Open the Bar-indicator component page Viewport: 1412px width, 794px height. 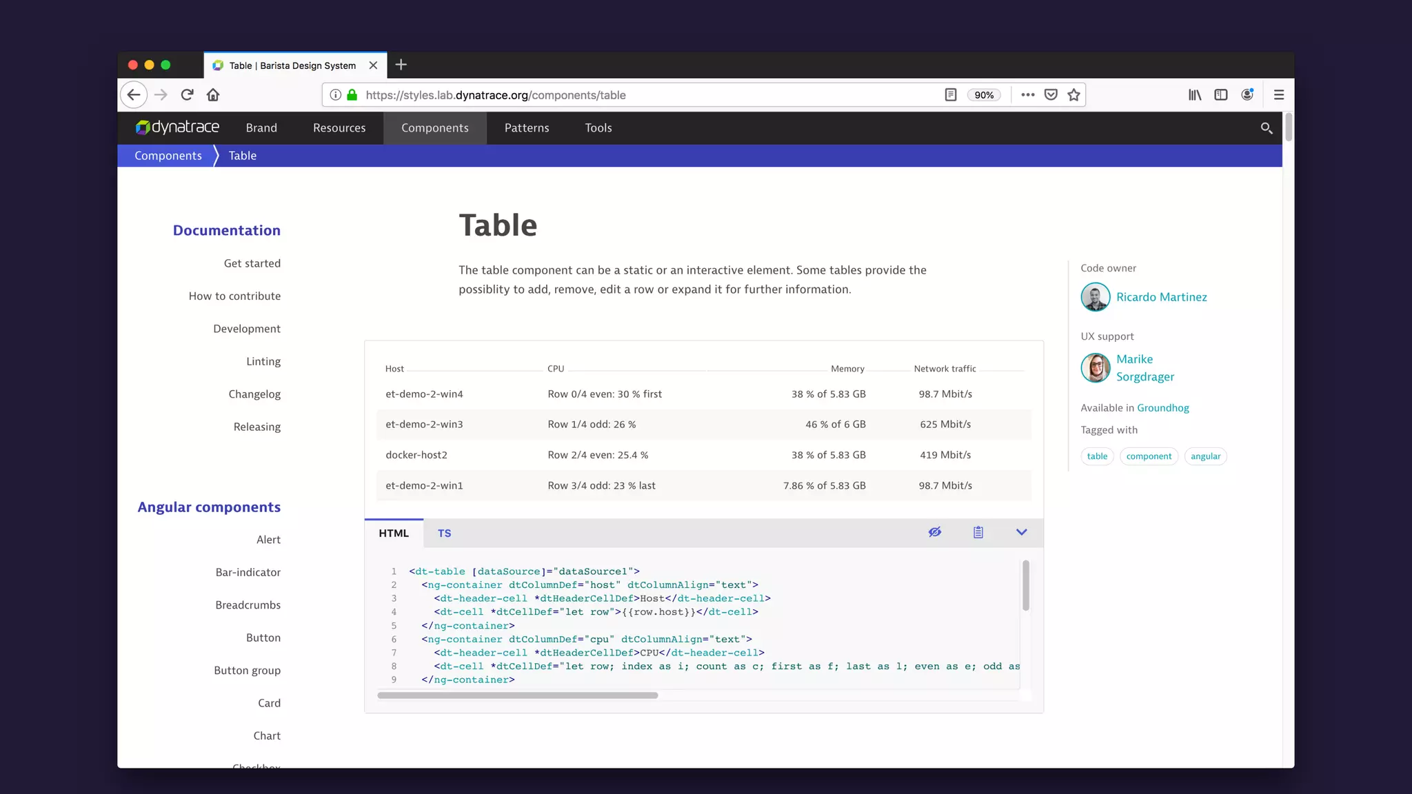coord(248,573)
